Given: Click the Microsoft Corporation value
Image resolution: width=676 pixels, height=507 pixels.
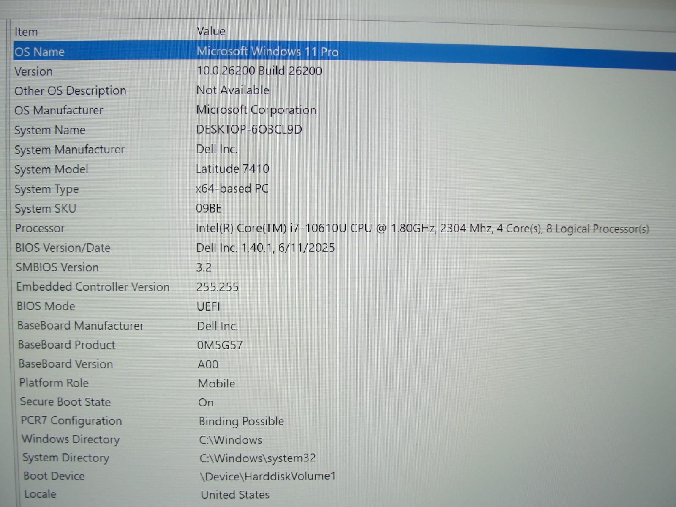Looking at the screenshot, I should [x=256, y=110].
